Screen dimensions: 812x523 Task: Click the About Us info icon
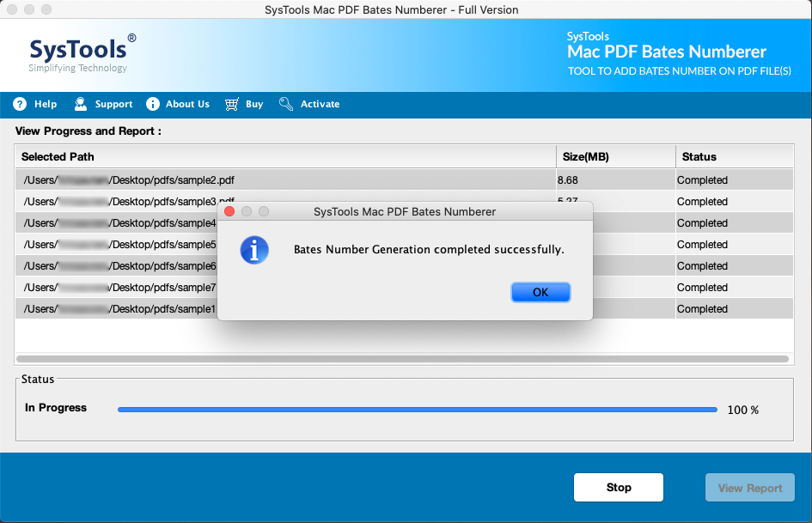(153, 104)
